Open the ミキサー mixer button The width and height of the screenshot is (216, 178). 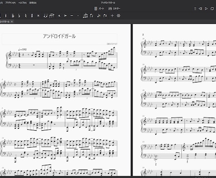(114, 8)
